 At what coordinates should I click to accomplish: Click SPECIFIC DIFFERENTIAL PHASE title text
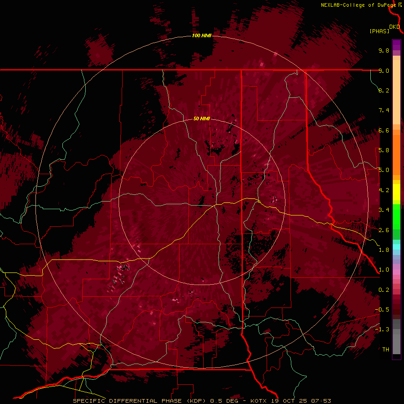(x=128, y=401)
